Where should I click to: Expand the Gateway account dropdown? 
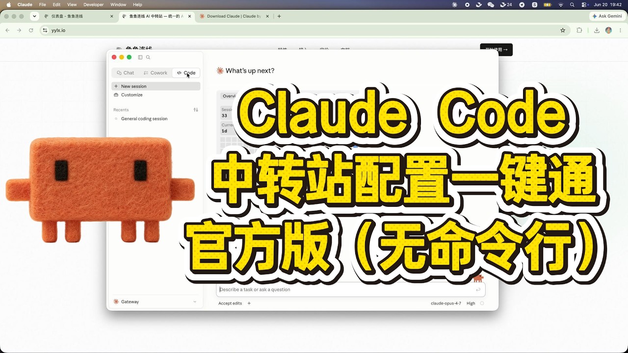[155, 302]
